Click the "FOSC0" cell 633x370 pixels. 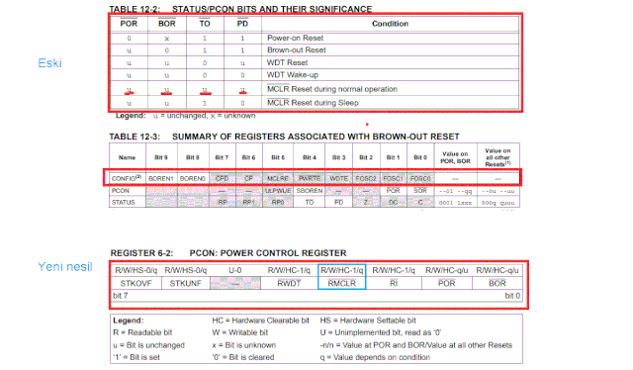[420, 178]
